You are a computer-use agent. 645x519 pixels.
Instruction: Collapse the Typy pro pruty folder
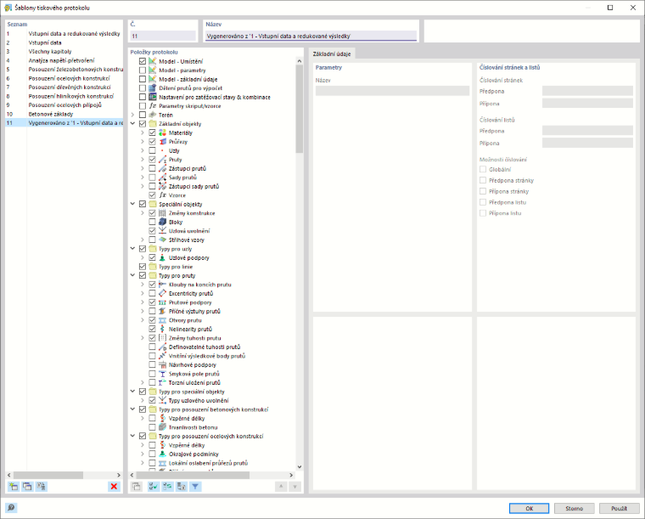[133, 275]
